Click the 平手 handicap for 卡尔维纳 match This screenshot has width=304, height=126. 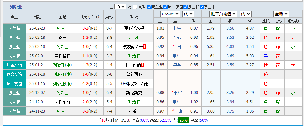(x=177, y=65)
